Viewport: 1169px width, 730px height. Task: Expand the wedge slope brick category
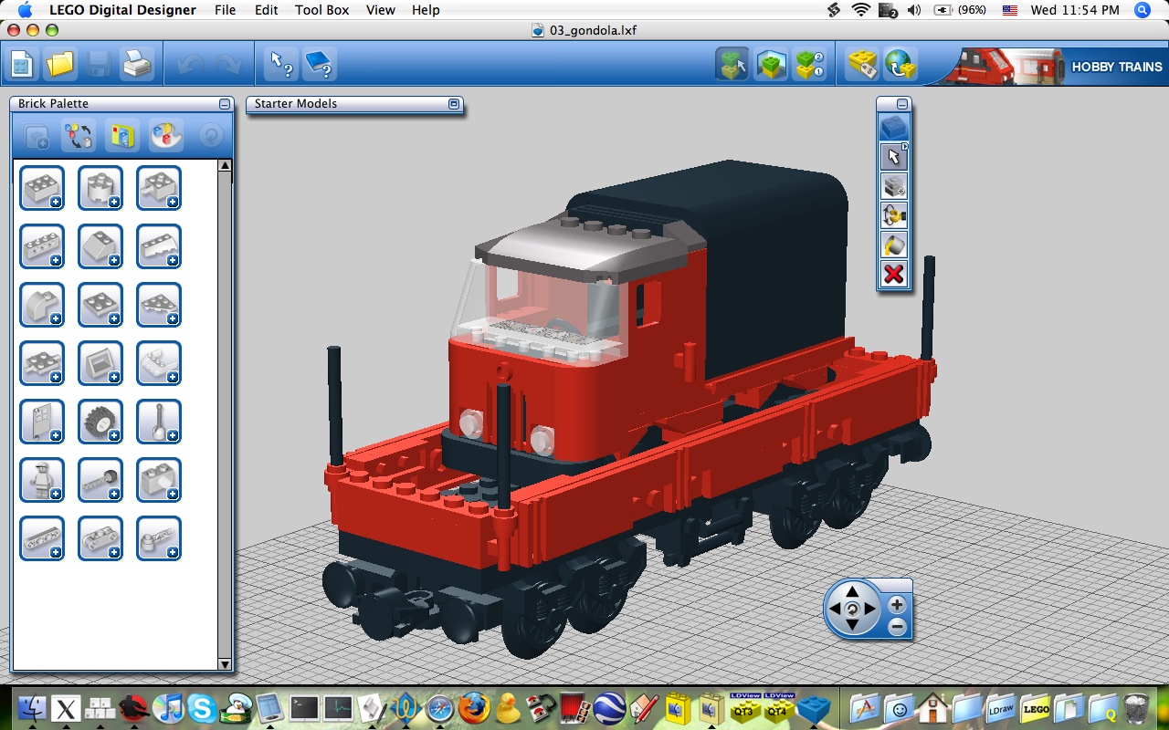[x=159, y=246]
